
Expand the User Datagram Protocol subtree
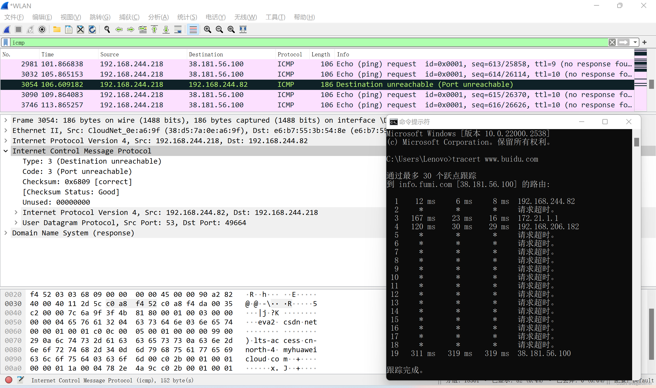click(x=16, y=223)
